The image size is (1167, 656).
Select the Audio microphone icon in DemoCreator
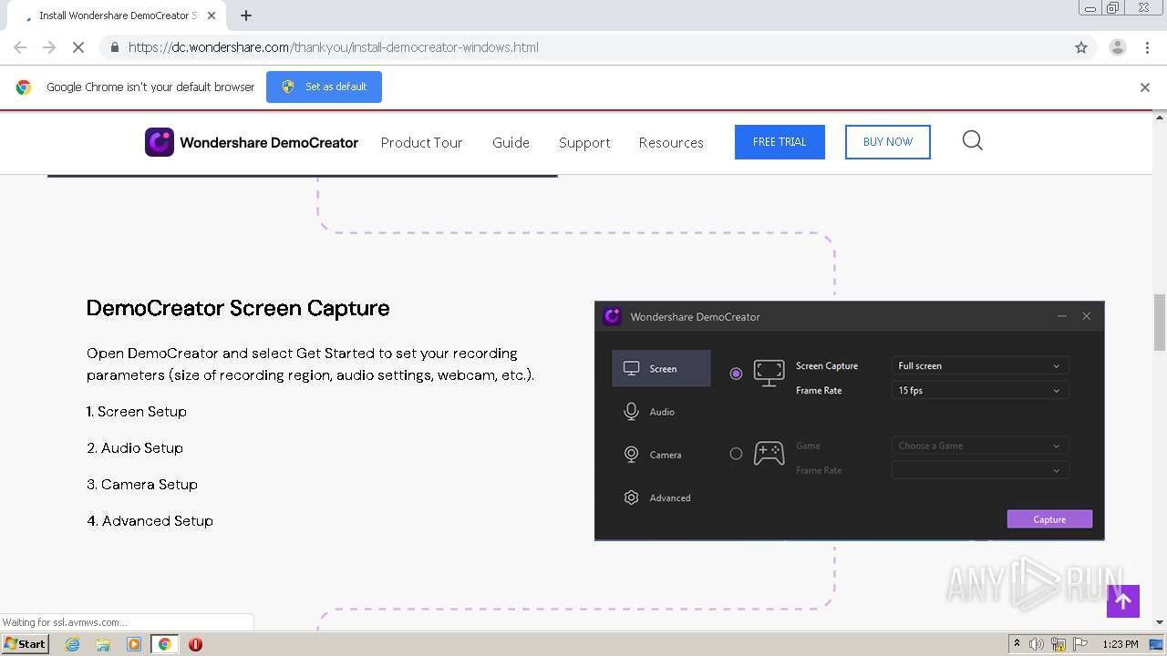tap(631, 412)
